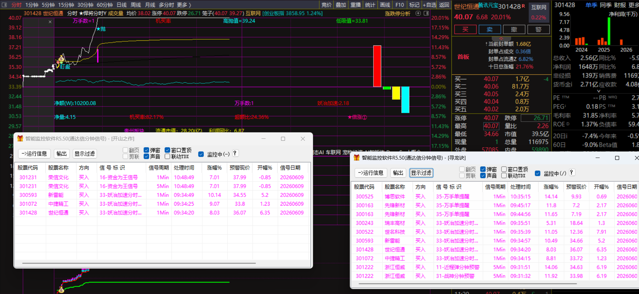Click the ? help icon in 开山之作 window

click(235, 153)
